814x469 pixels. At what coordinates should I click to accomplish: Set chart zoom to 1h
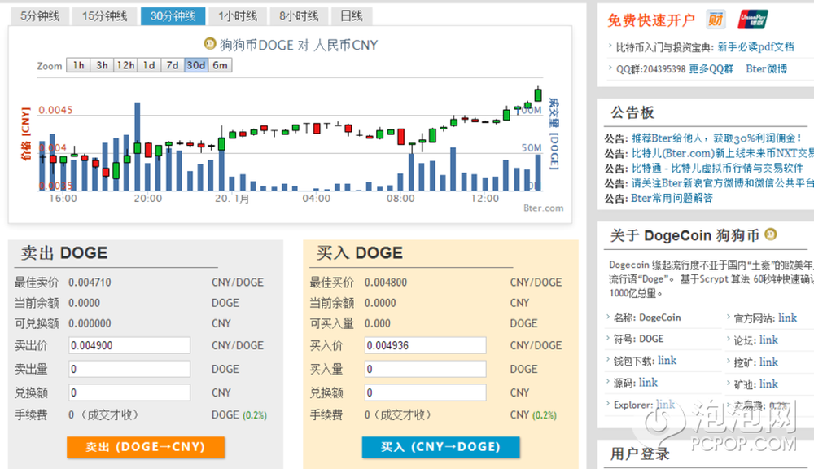click(78, 65)
